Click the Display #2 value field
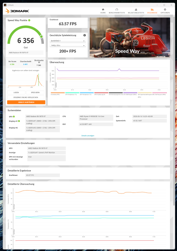The image size is (177, 251). pos(43,129)
